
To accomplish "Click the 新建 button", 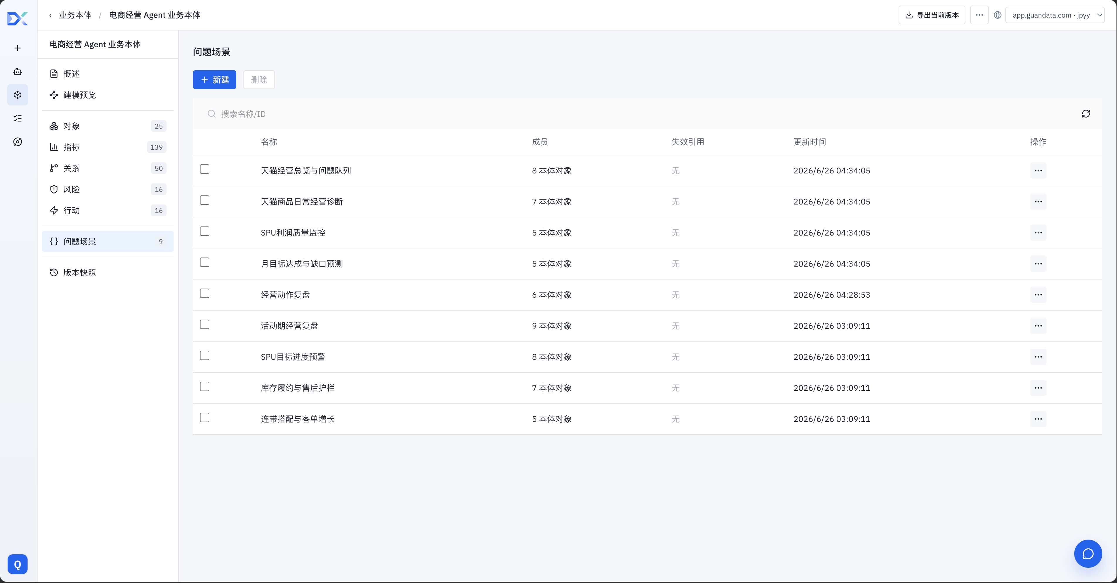I will point(215,80).
